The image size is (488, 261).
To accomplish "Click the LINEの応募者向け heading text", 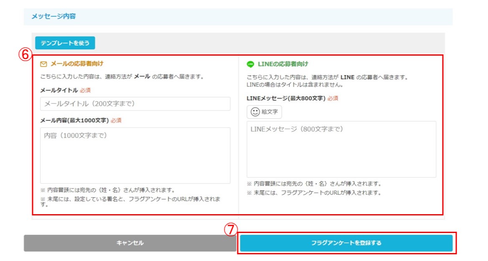I will 283,64.
